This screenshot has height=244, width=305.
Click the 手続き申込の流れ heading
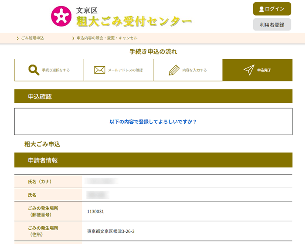tap(153, 51)
